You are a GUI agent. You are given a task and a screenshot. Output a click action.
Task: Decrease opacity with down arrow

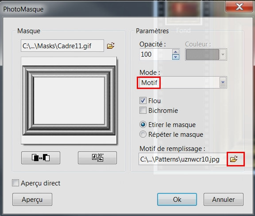(x=175, y=57)
